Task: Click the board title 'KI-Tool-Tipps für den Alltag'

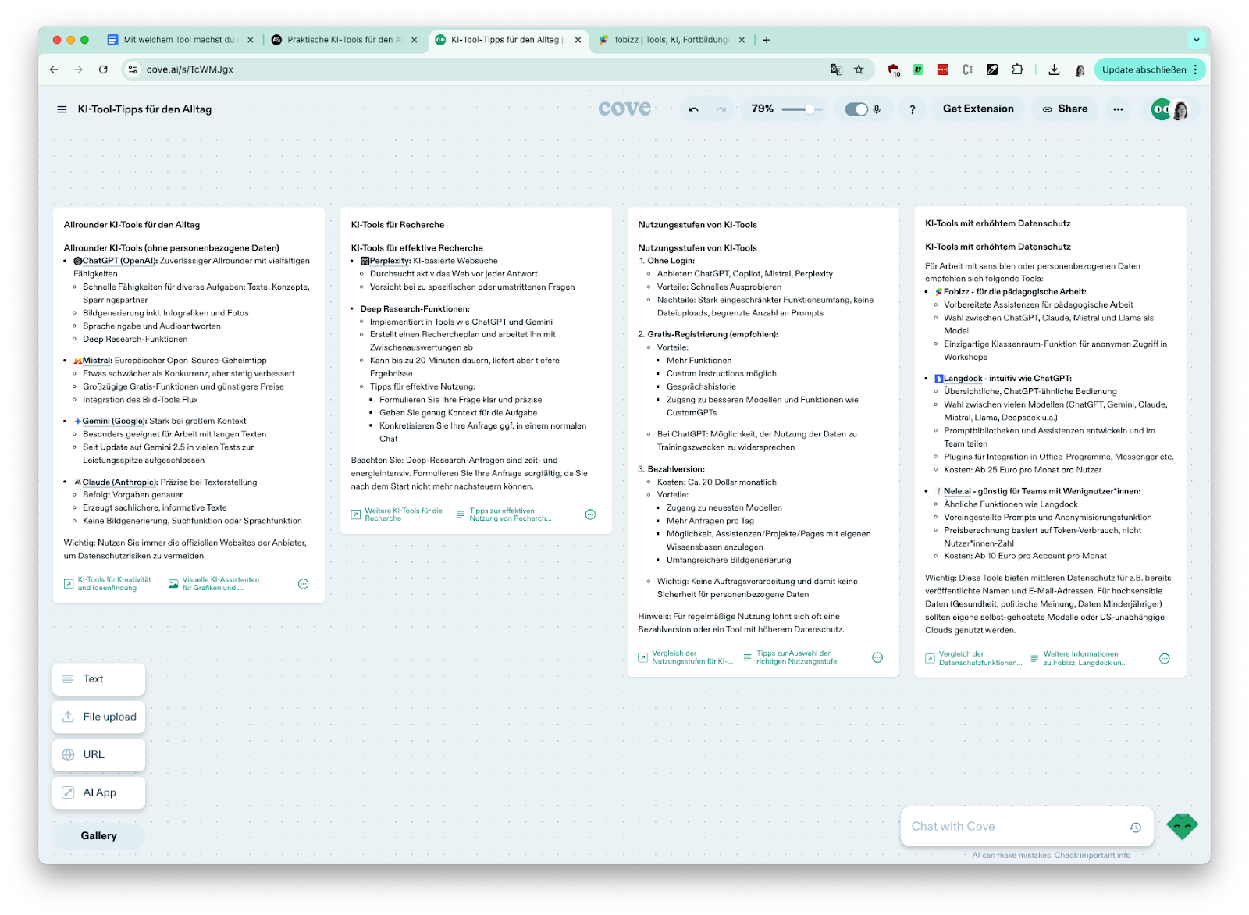Action: click(144, 109)
